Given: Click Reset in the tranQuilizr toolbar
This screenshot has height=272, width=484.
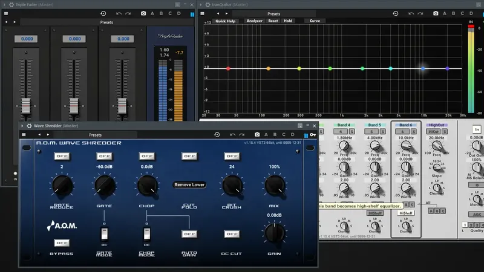Looking at the screenshot, I should 273,21.
